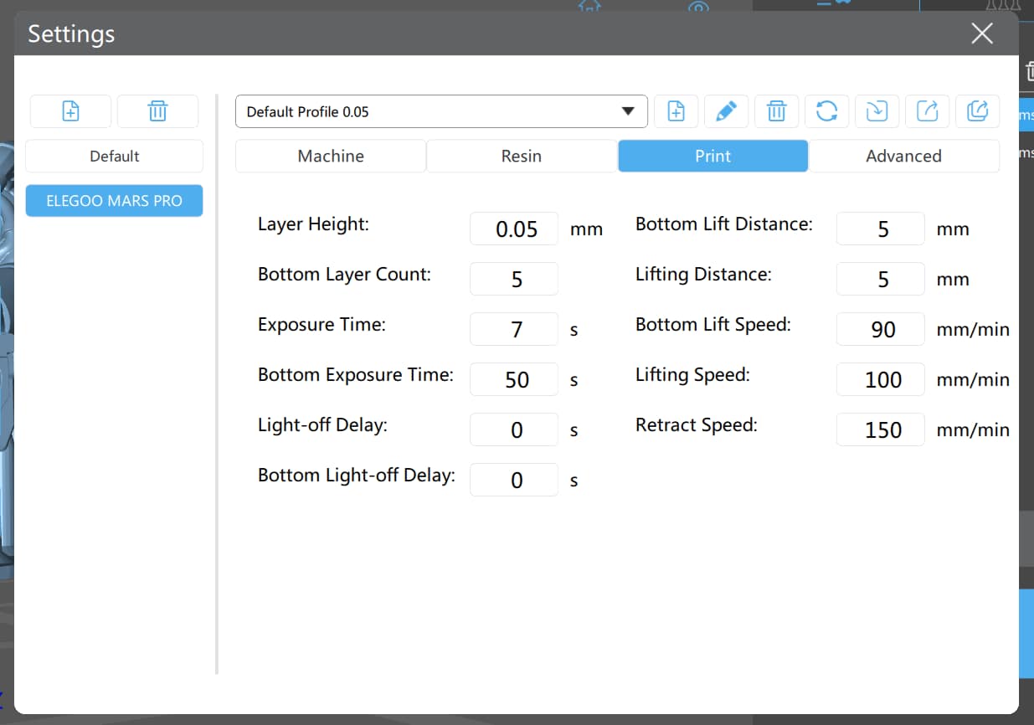Click the Retract Speed field

pyautogui.click(x=881, y=429)
